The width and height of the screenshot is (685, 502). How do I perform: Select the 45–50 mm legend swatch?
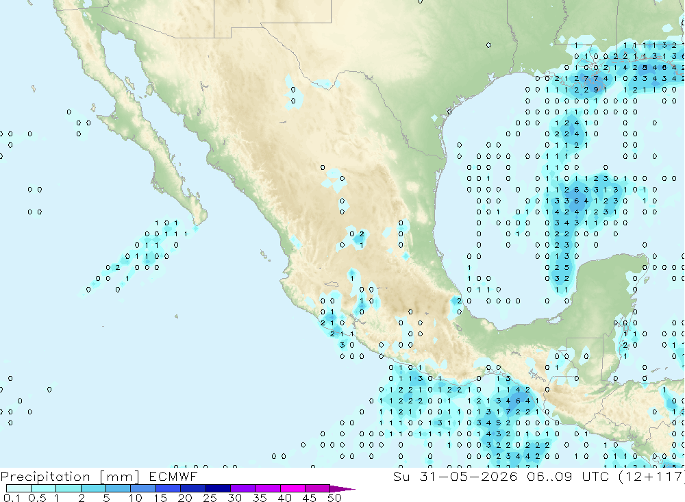point(317,488)
